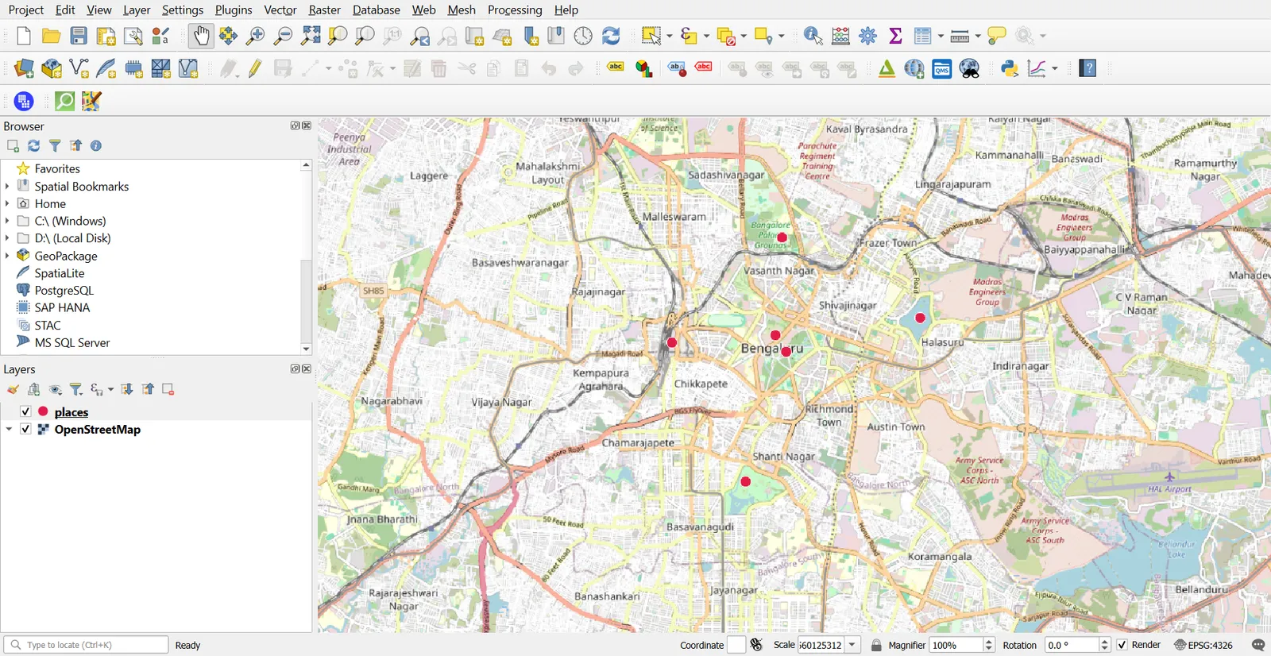
Task: Click the Browser panel scroll down arrow
Action: (306, 349)
